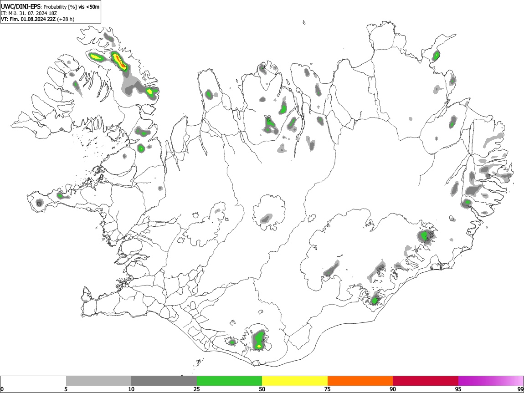Click the yellow 50-75 legend segment
Screen dimensions: 524x393
point(295,381)
